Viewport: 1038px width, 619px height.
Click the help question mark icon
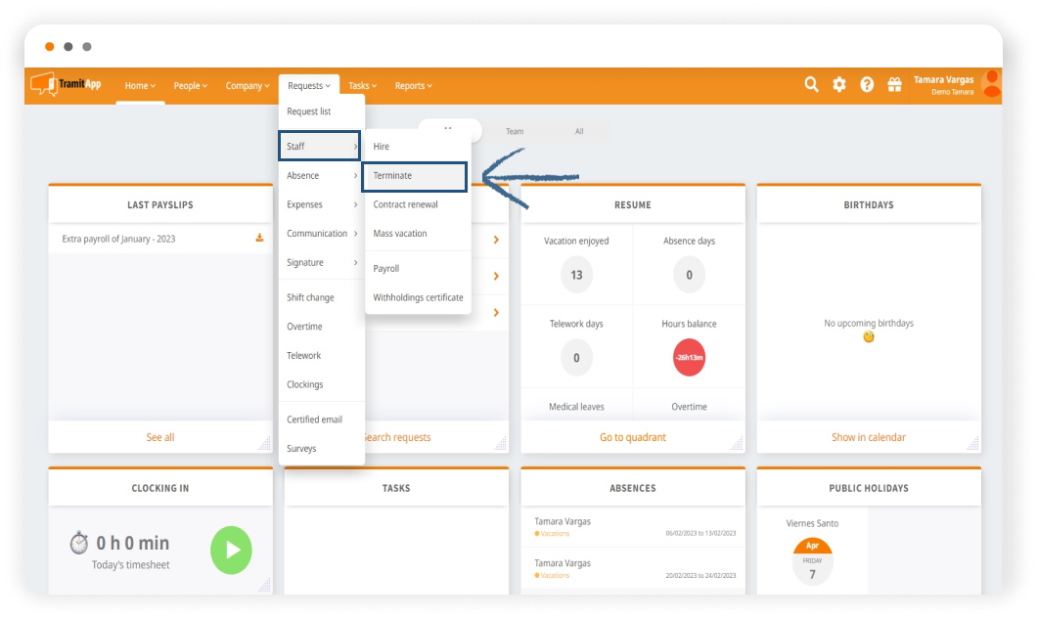click(867, 85)
